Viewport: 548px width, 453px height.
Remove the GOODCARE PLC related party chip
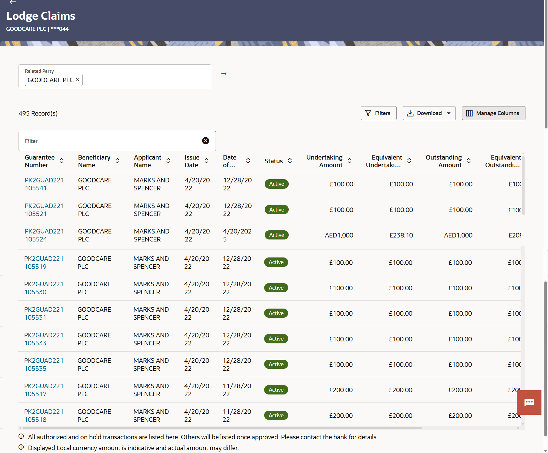pyautogui.click(x=78, y=80)
